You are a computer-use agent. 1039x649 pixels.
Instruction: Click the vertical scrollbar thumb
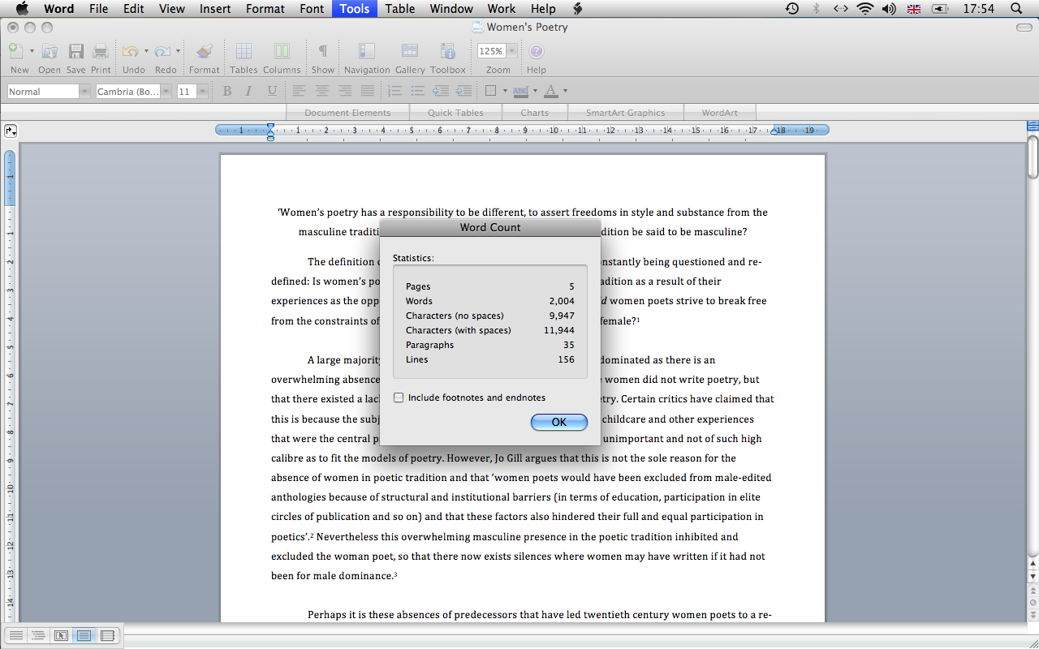[x=1033, y=157]
